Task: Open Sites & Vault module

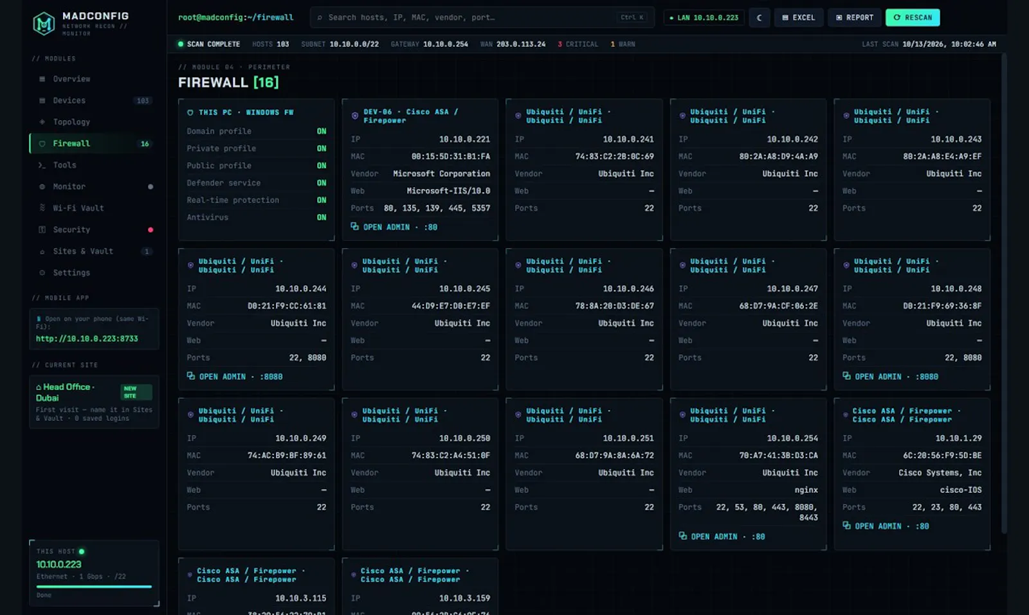Action: 93,251
